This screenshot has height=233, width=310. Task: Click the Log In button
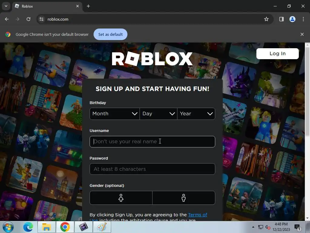278,54
